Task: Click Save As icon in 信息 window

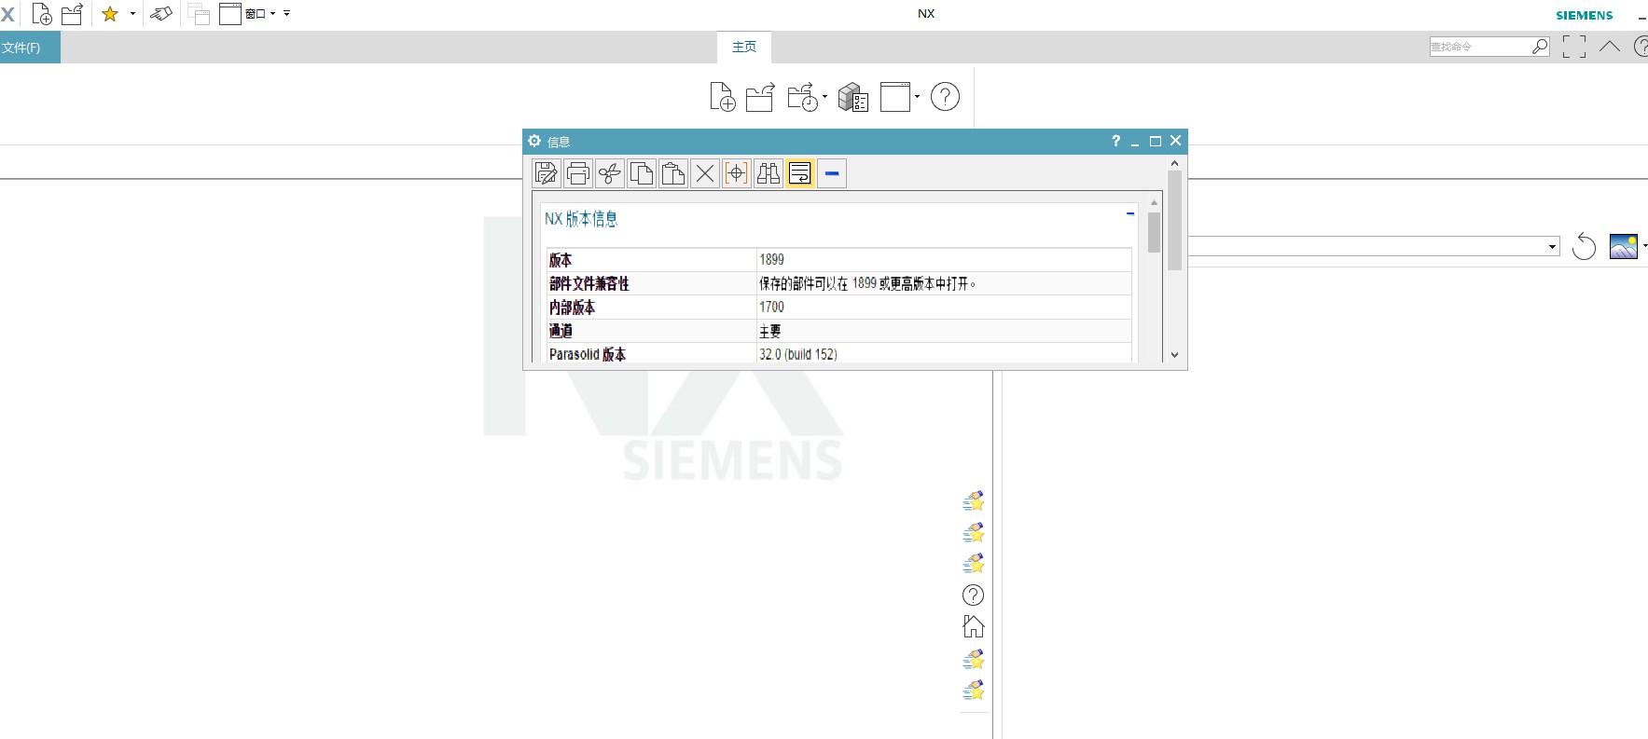Action: point(547,173)
